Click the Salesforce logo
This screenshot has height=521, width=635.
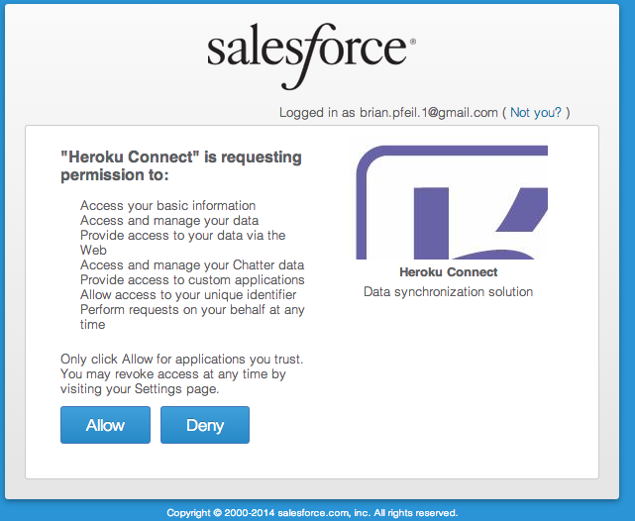(x=311, y=56)
